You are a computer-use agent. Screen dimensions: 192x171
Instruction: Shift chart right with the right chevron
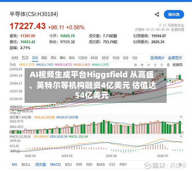click(x=162, y=65)
